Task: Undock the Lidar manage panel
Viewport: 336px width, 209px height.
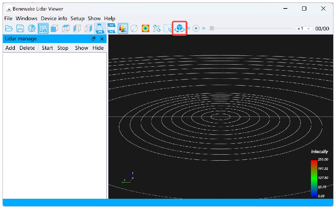Action: click(x=94, y=39)
